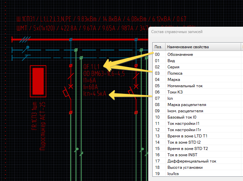Select row 04 Марка
Screen dimensions: 243x181
[198, 80]
